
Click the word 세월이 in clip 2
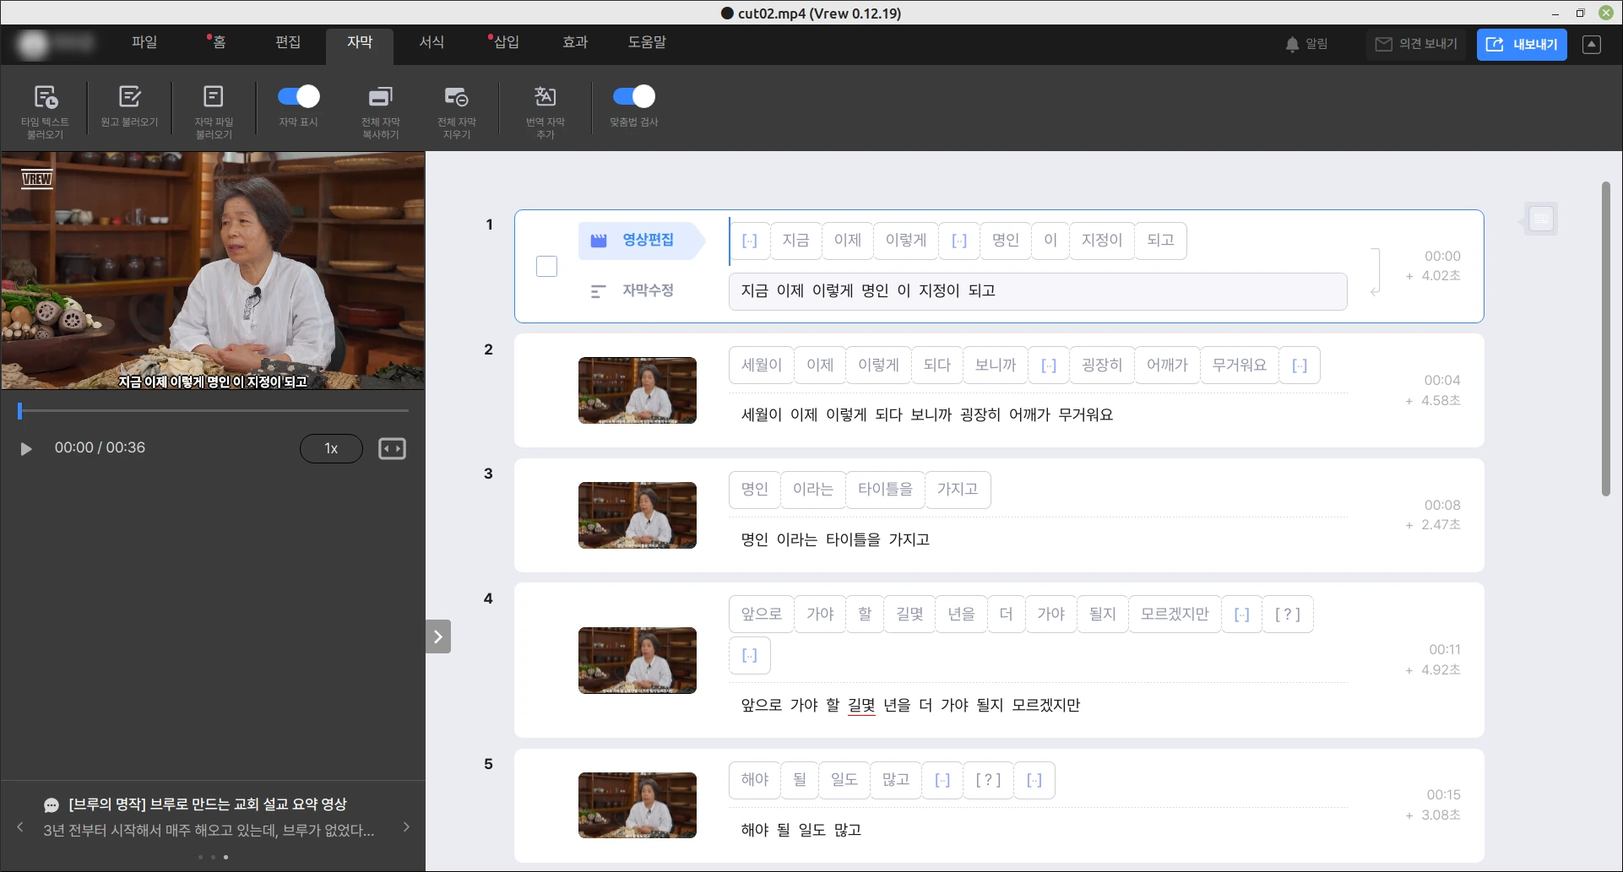point(761,366)
